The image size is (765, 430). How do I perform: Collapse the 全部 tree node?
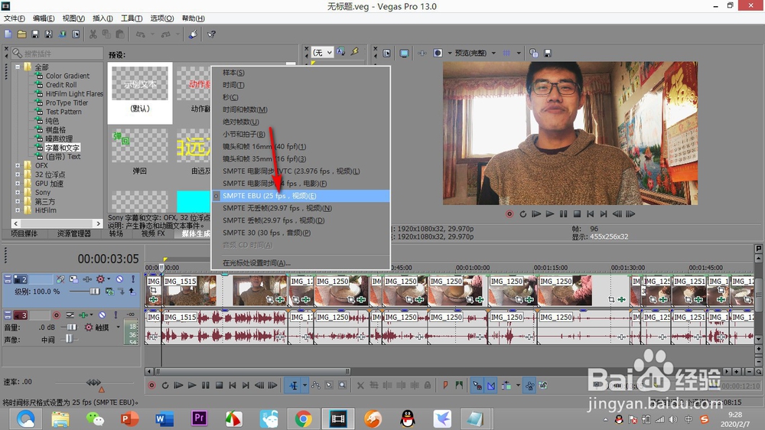point(18,67)
